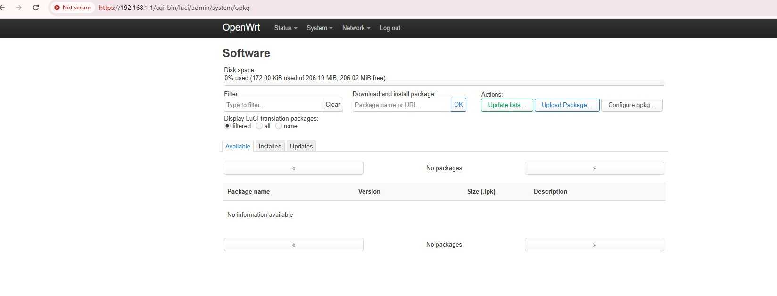
Task: Switch to the Available tab
Action: pyautogui.click(x=238, y=146)
